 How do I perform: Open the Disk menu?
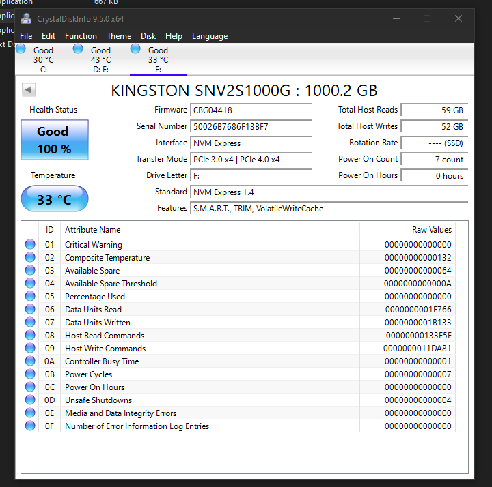click(x=148, y=36)
